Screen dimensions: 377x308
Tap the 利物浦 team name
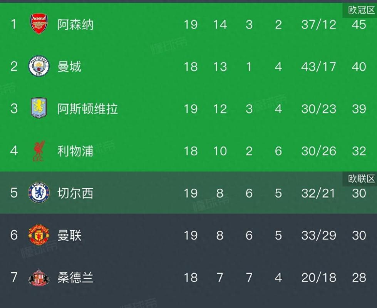(75, 151)
